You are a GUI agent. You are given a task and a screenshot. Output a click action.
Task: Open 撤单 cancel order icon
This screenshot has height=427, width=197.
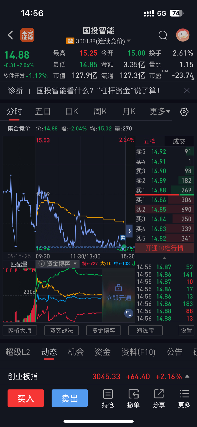133,398
